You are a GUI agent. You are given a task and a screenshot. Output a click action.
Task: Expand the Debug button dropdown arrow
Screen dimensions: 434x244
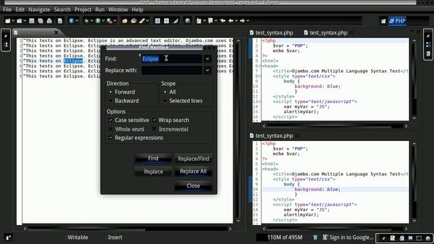point(92,21)
